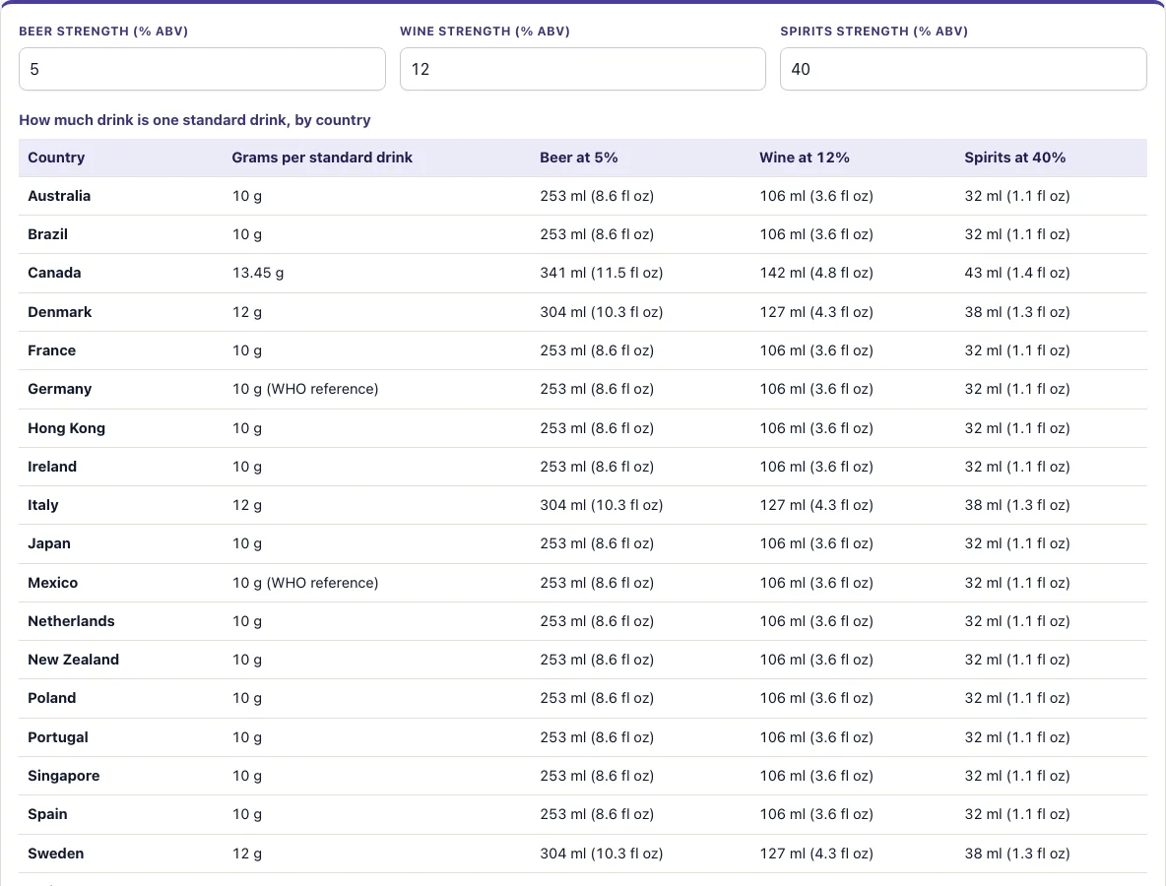Click the Beer at 5% column header

point(578,158)
